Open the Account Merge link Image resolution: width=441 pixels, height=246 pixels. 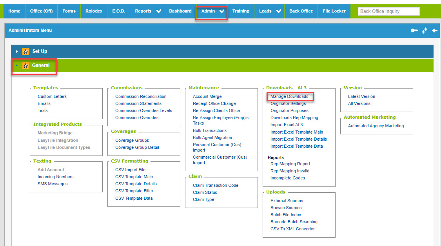pyautogui.click(x=207, y=96)
